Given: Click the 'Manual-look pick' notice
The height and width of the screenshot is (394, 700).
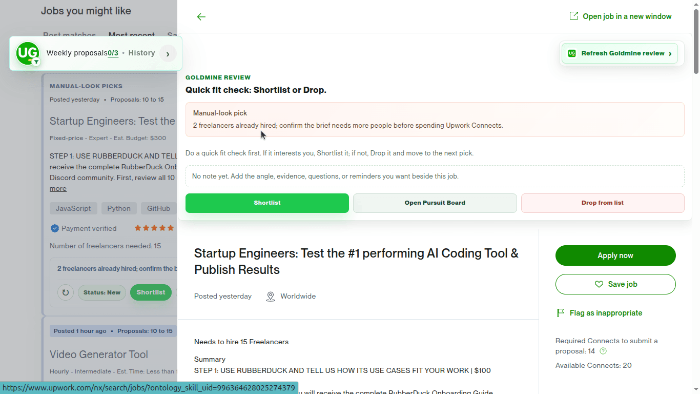Looking at the screenshot, I should click(435, 120).
